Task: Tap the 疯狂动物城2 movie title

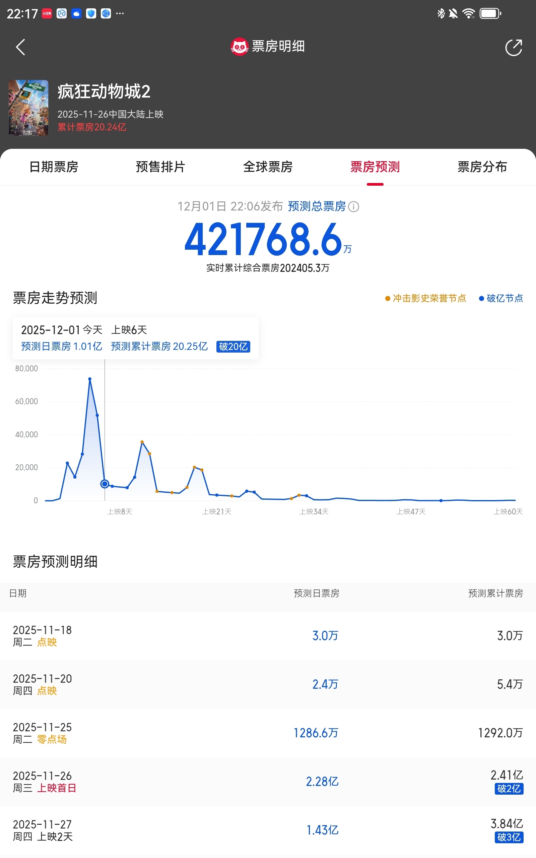Action: coord(104,91)
